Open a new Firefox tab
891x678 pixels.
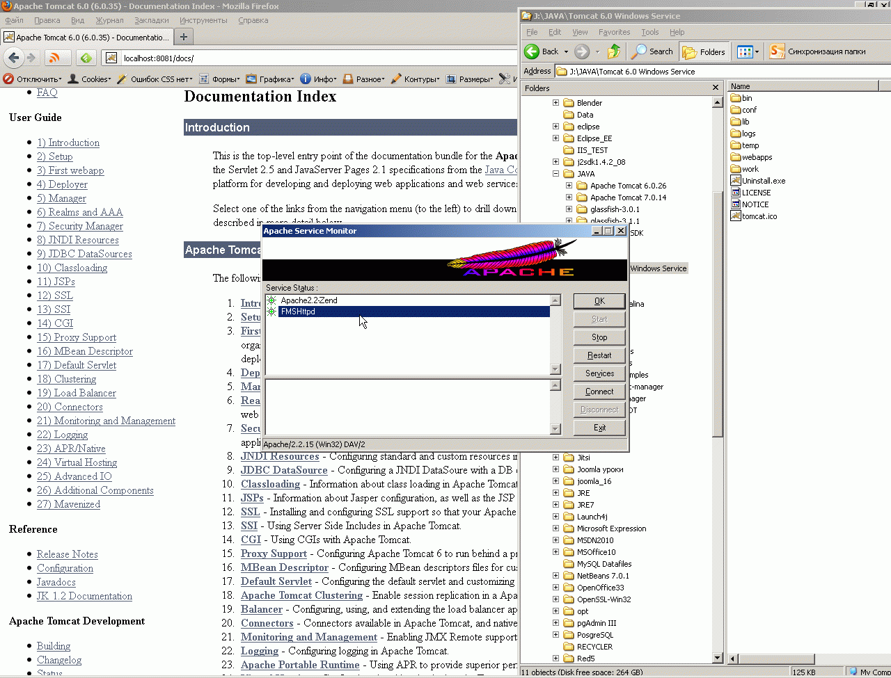pyautogui.click(x=184, y=37)
